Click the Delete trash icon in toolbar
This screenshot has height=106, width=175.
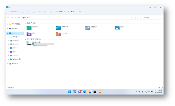click(51, 11)
